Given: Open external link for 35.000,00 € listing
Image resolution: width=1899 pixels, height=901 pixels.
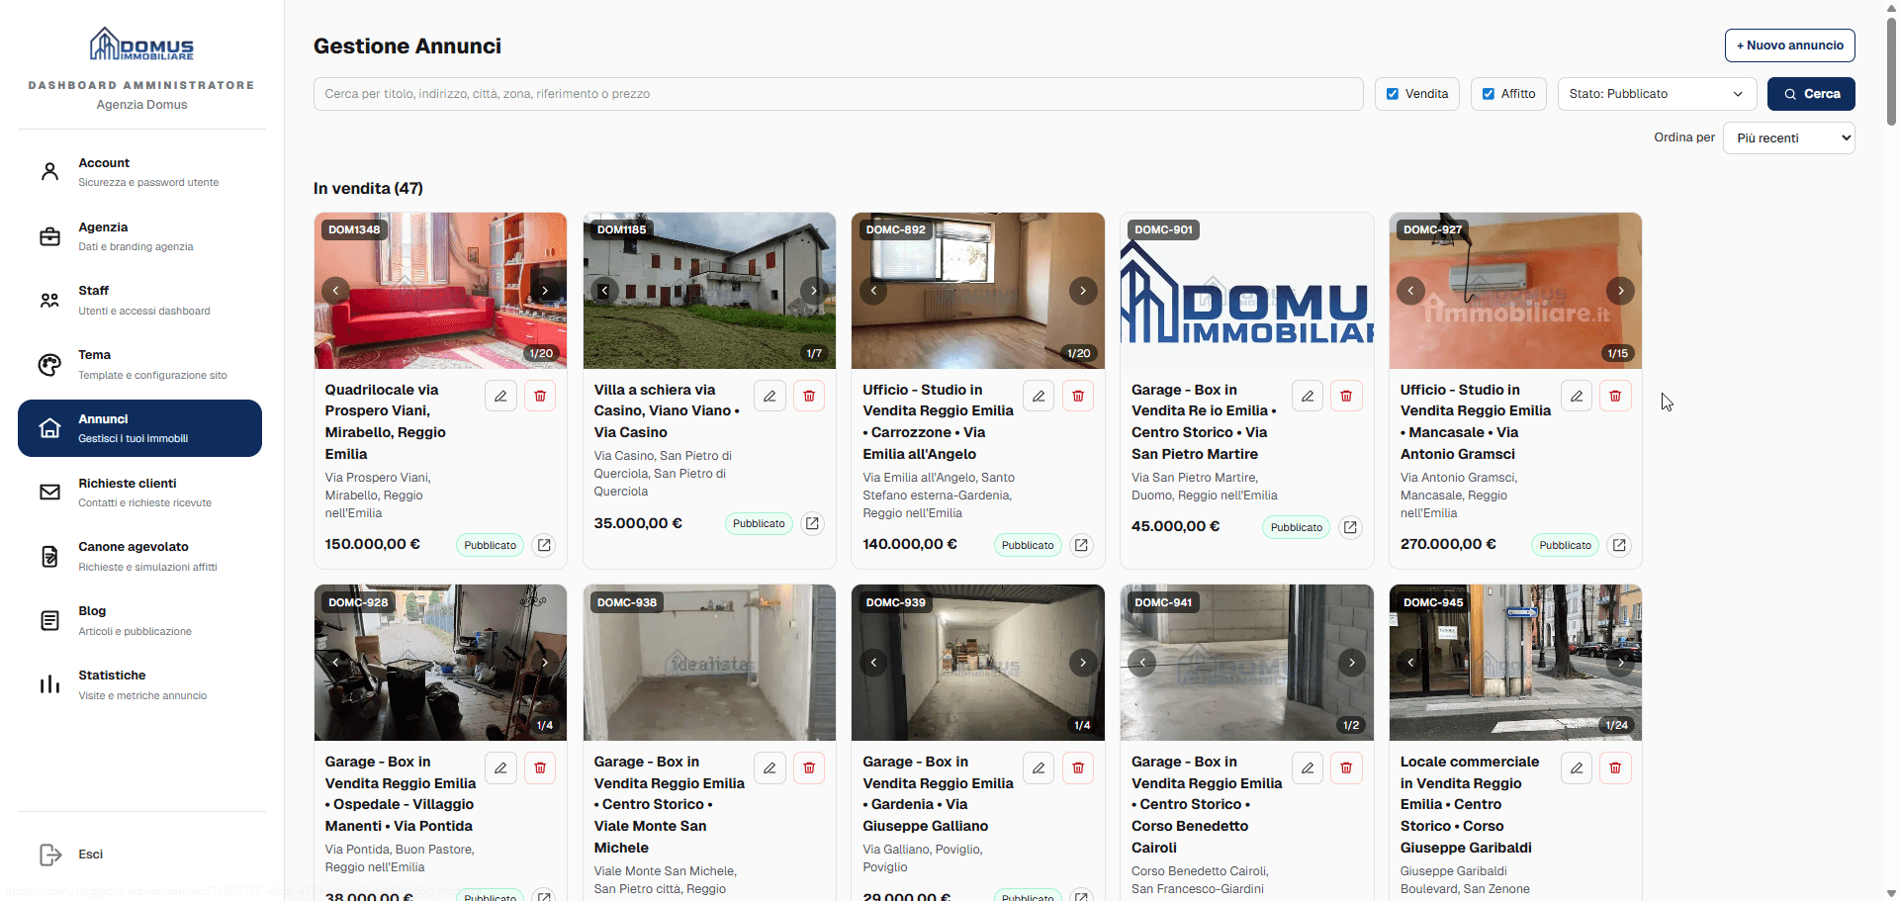Looking at the screenshot, I should pyautogui.click(x=812, y=523).
